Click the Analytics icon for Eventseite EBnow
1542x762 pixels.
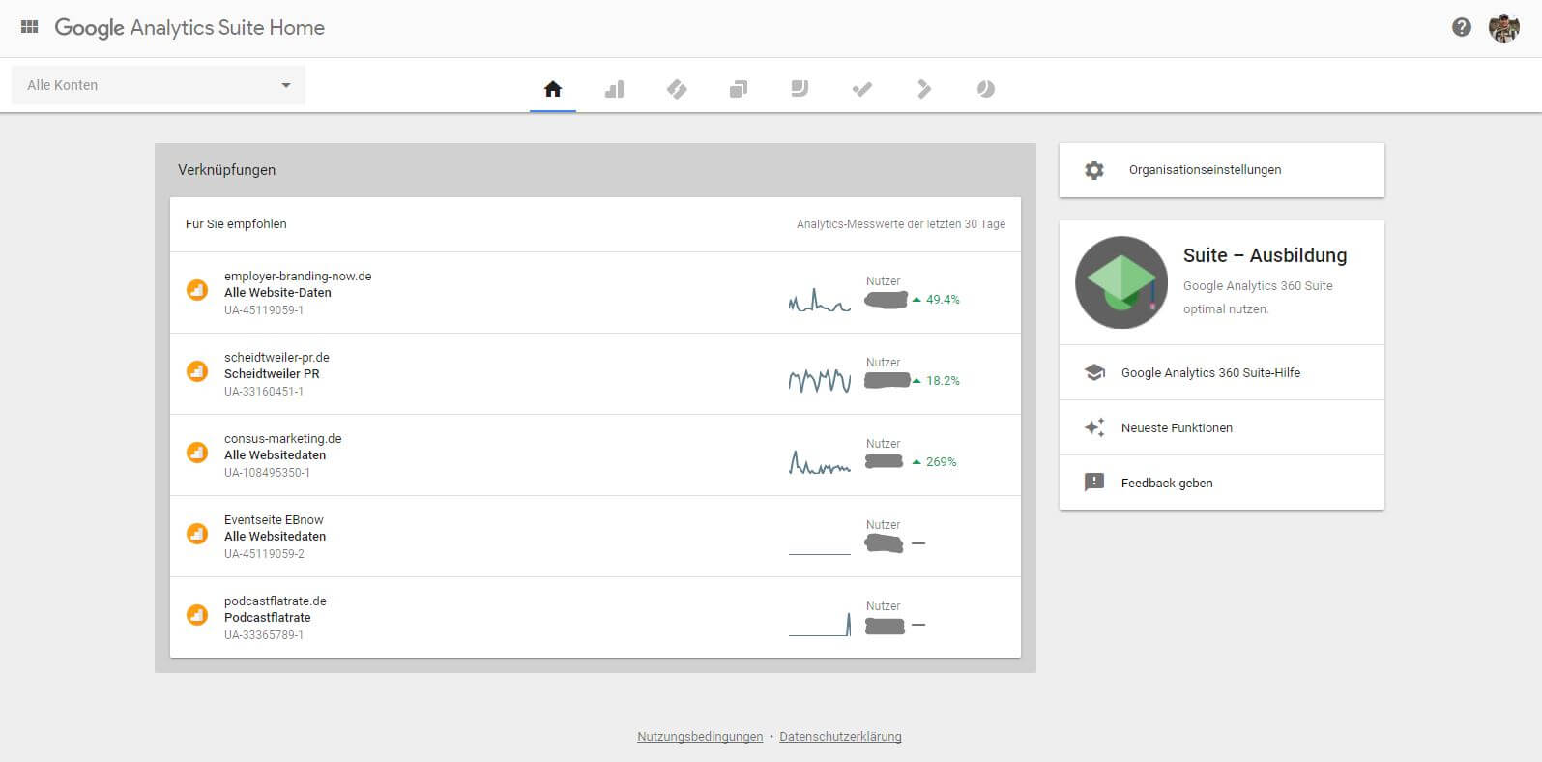pos(197,533)
